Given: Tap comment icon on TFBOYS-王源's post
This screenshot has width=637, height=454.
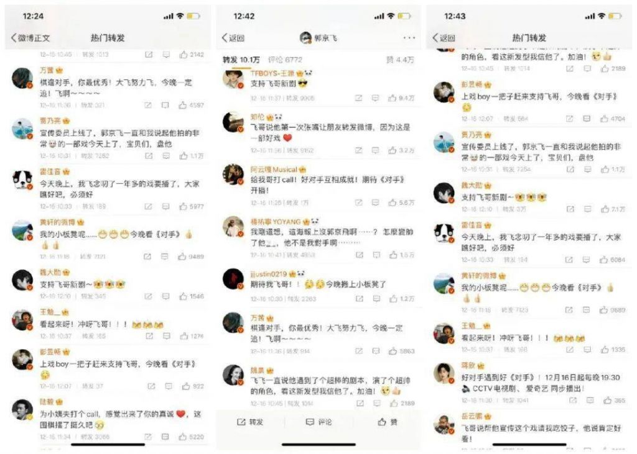Looking at the screenshot, I should click(x=375, y=98).
